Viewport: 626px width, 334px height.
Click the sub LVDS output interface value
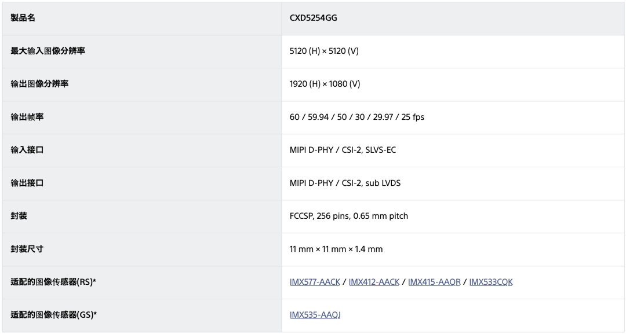coord(345,183)
